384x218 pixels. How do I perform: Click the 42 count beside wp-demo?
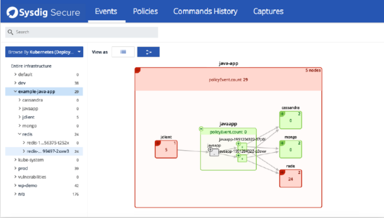[76, 186]
